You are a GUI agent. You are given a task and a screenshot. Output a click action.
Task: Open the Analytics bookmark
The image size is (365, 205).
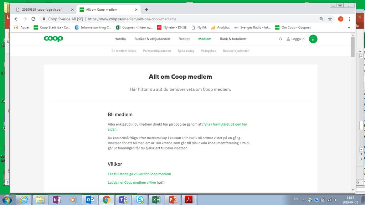coord(220,27)
